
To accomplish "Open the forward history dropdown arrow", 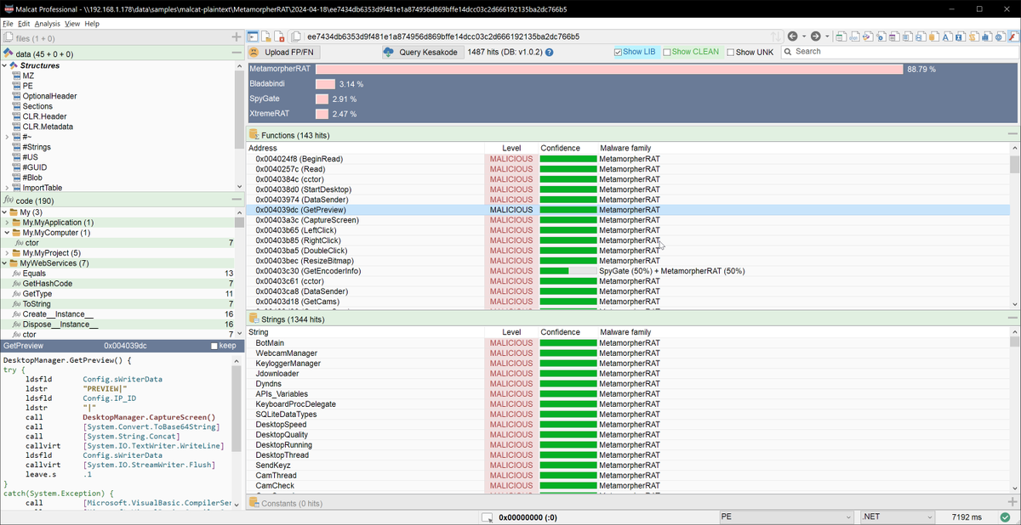I will tap(826, 37).
